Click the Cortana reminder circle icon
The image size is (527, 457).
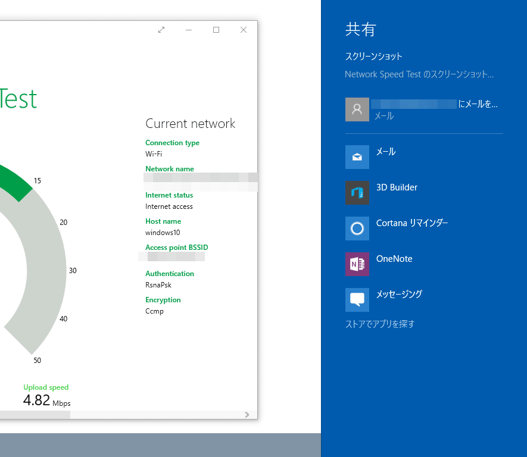(357, 228)
